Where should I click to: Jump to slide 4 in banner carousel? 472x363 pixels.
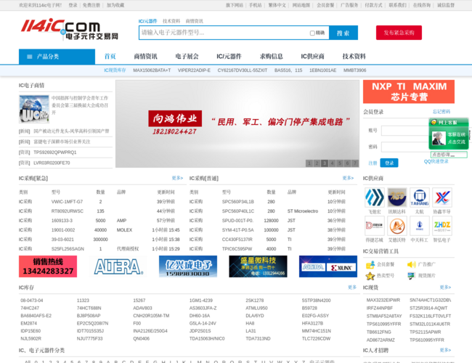tap(332, 163)
